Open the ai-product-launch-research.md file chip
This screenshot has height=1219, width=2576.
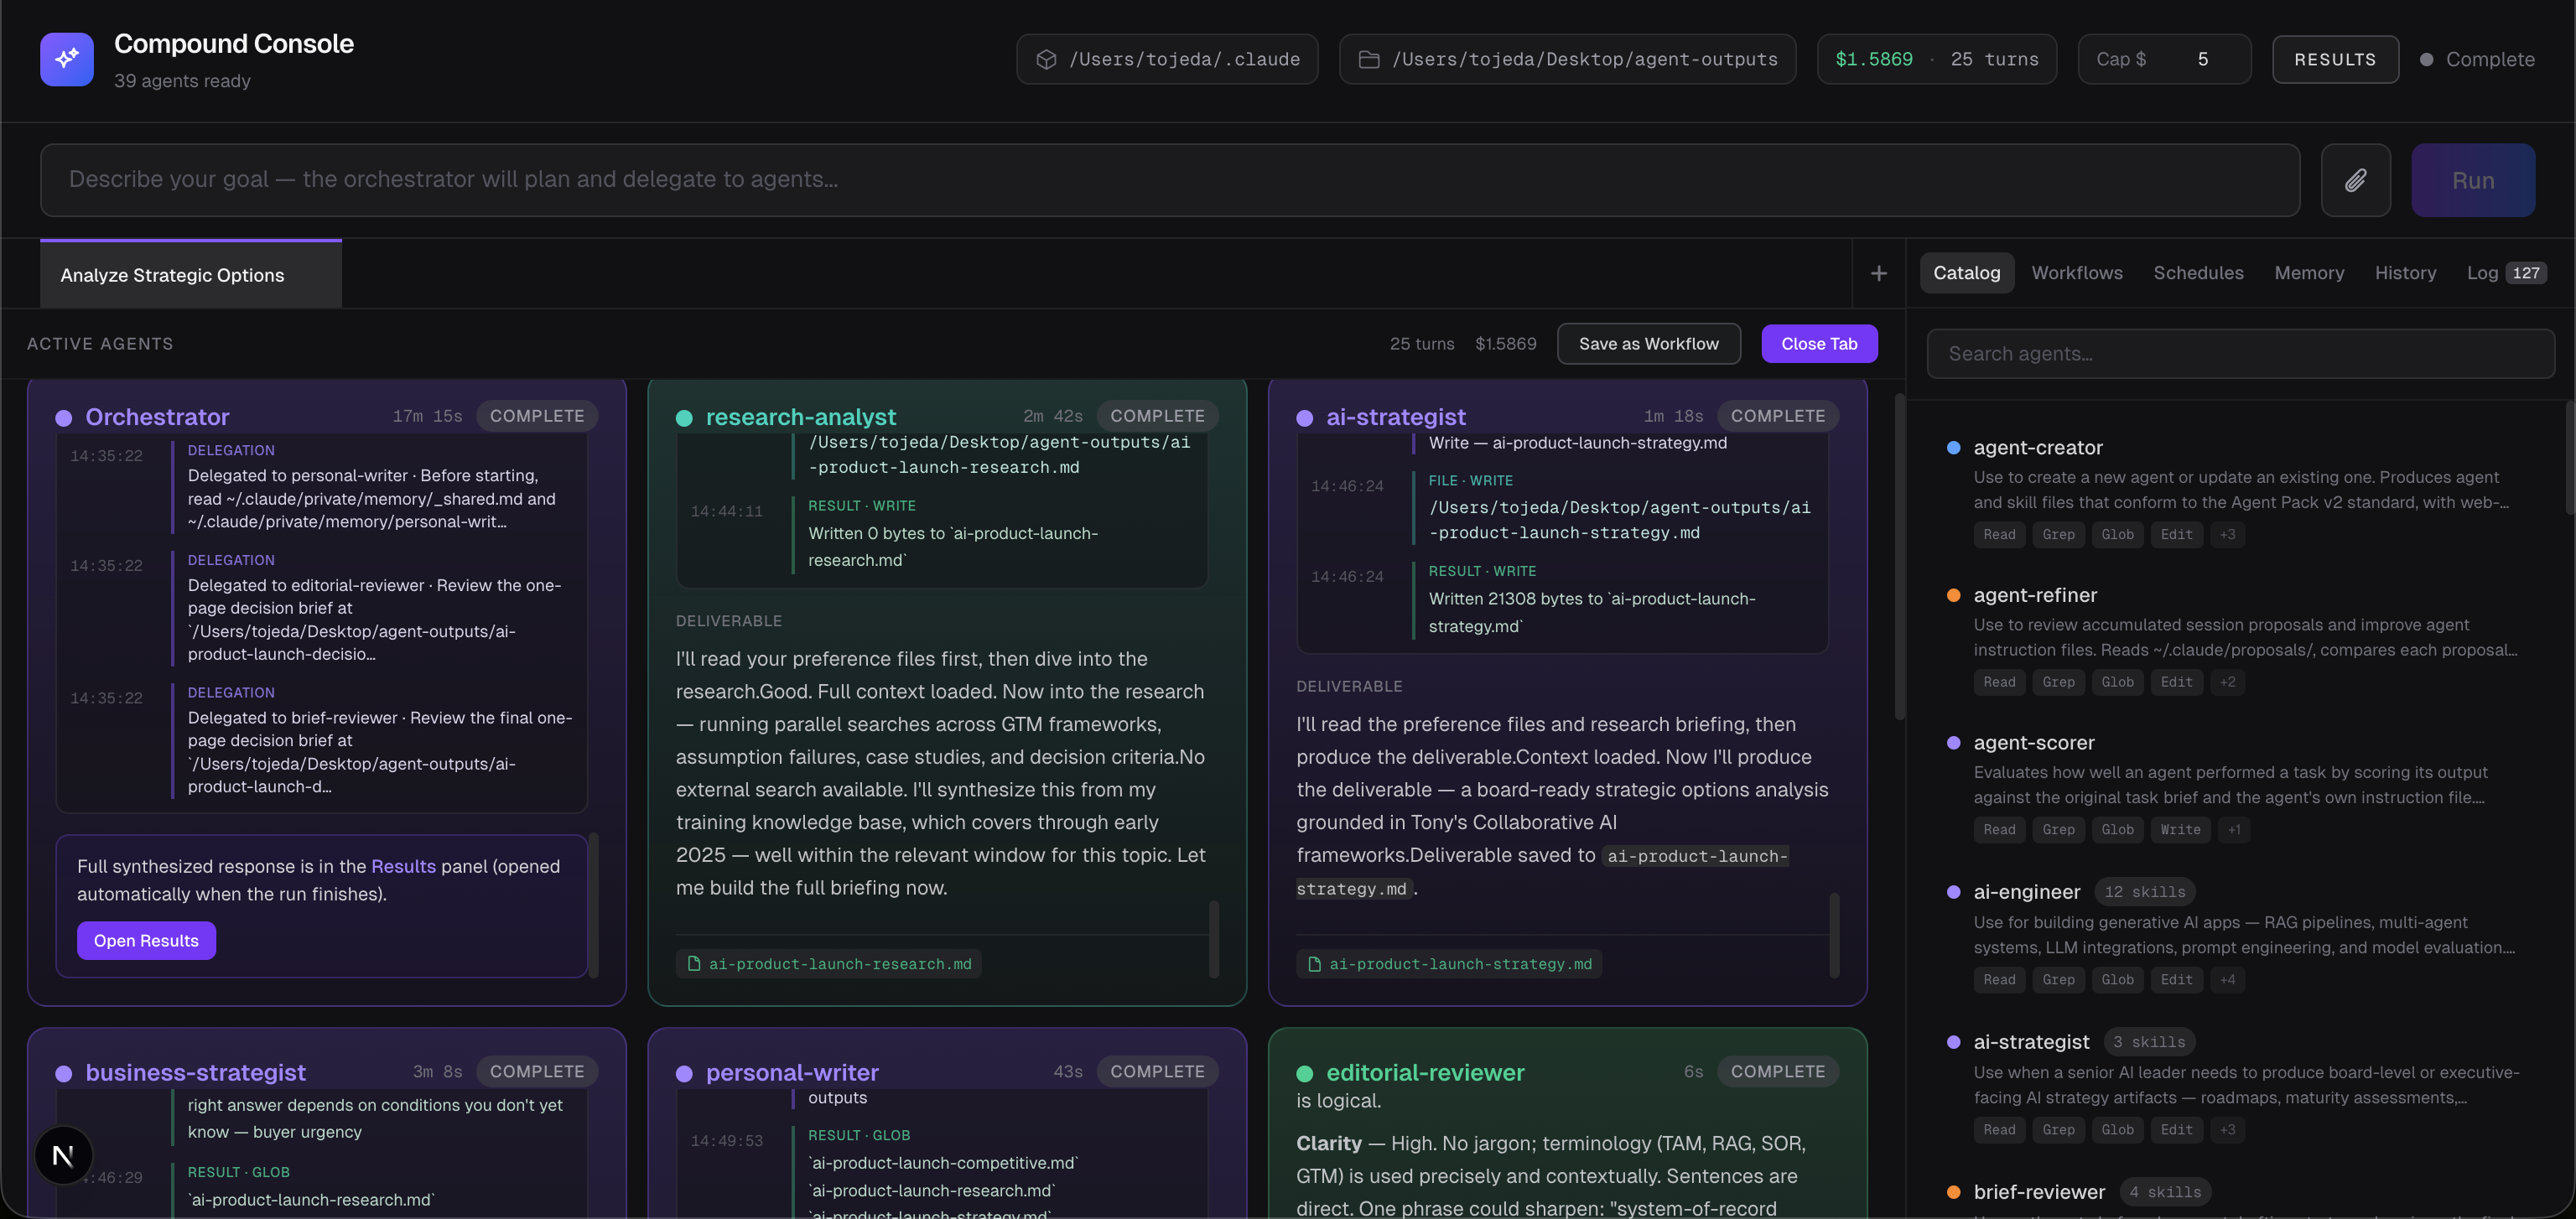pos(828,964)
